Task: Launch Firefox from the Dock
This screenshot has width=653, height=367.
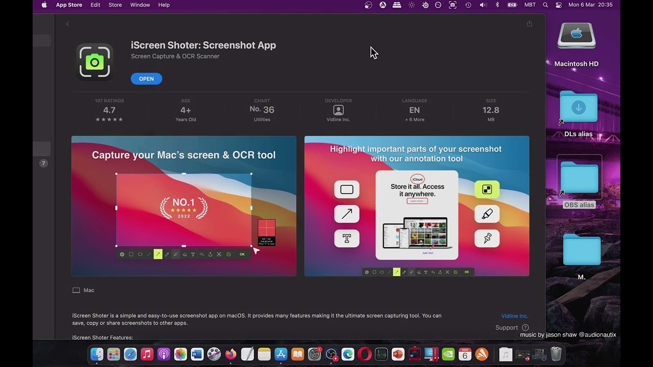Action: 231,354
